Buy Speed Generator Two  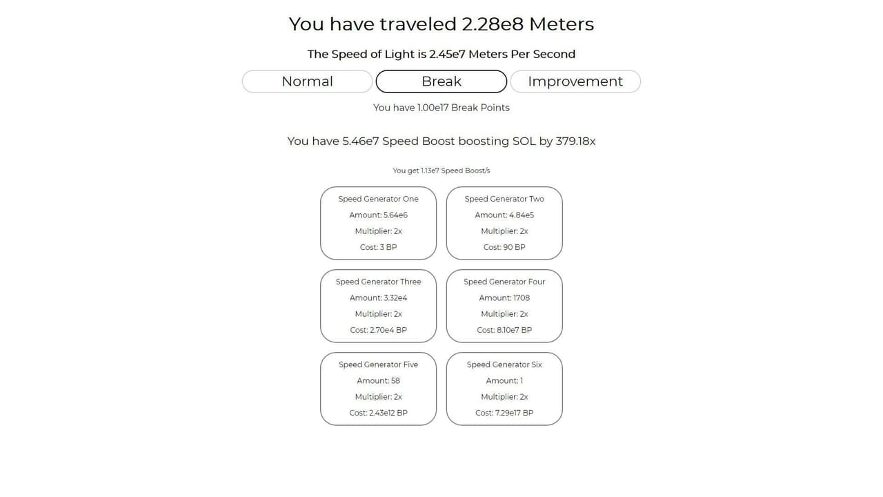pyautogui.click(x=504, y=223)
